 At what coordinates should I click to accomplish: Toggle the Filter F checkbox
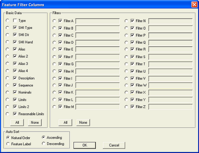(60, 57)
